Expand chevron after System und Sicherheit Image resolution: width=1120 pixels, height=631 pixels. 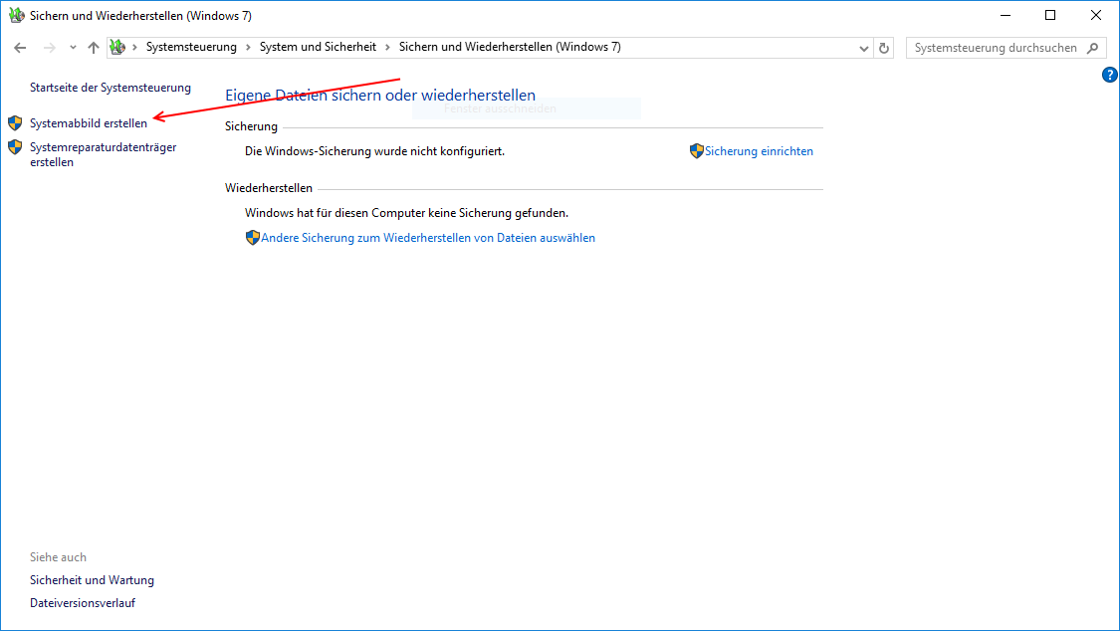coord(388,47)
